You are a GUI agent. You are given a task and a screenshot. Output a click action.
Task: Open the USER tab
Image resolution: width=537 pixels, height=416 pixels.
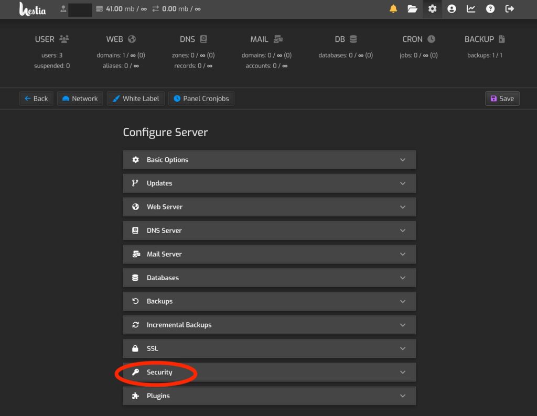[52, 39]
